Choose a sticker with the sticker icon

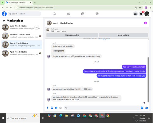pos(56,108)
